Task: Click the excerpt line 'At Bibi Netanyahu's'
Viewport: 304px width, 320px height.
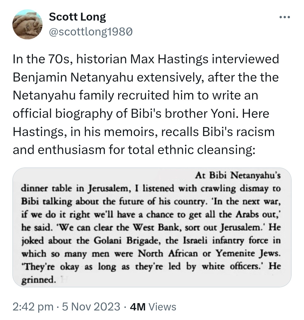Action: [x=238, y=175]
